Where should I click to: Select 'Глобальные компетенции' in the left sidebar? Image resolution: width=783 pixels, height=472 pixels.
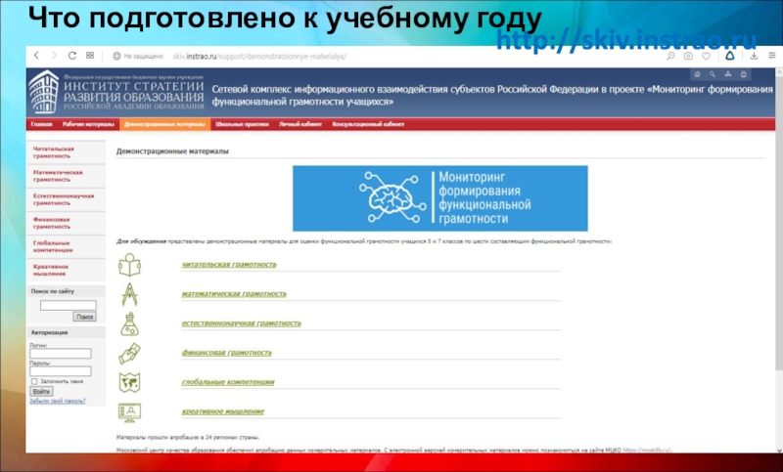pos(53,245)
